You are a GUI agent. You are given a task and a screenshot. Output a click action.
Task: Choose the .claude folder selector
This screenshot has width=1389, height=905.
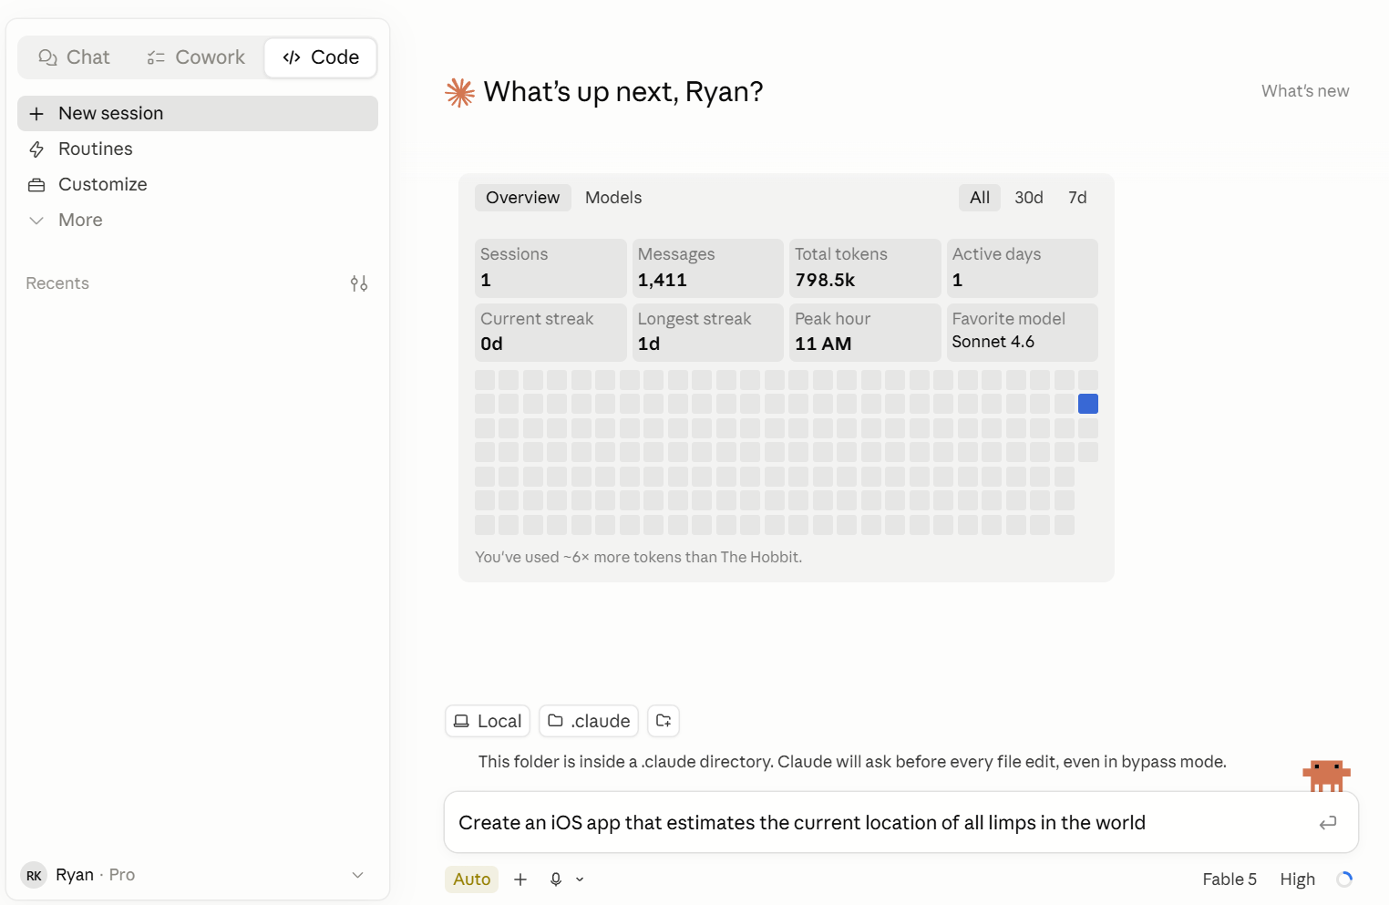coord(589,721)
